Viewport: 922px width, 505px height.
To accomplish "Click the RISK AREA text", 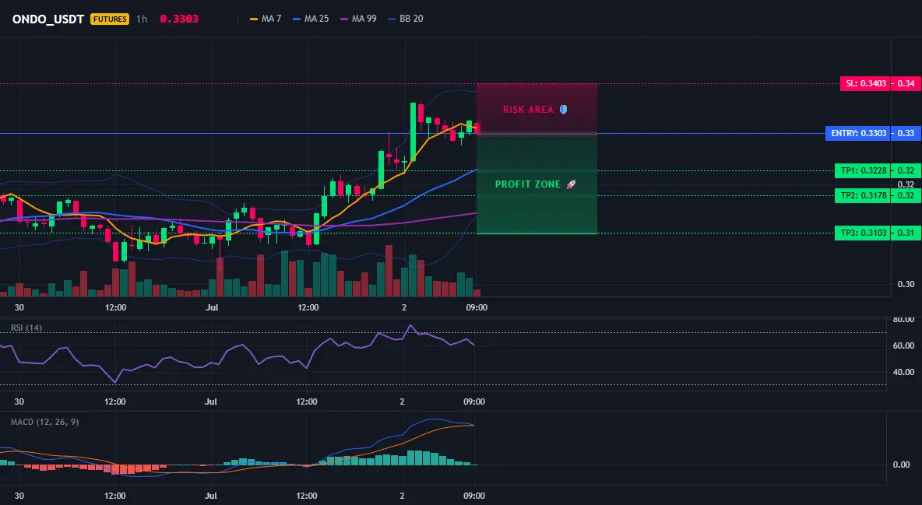I will [528, 110].
